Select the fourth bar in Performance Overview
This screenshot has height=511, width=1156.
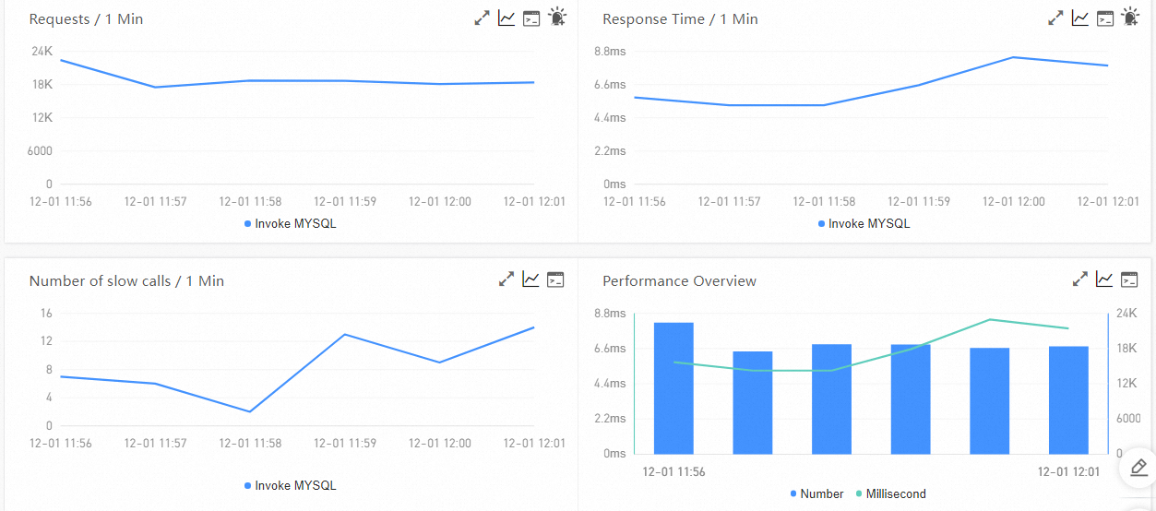[911, 398]
